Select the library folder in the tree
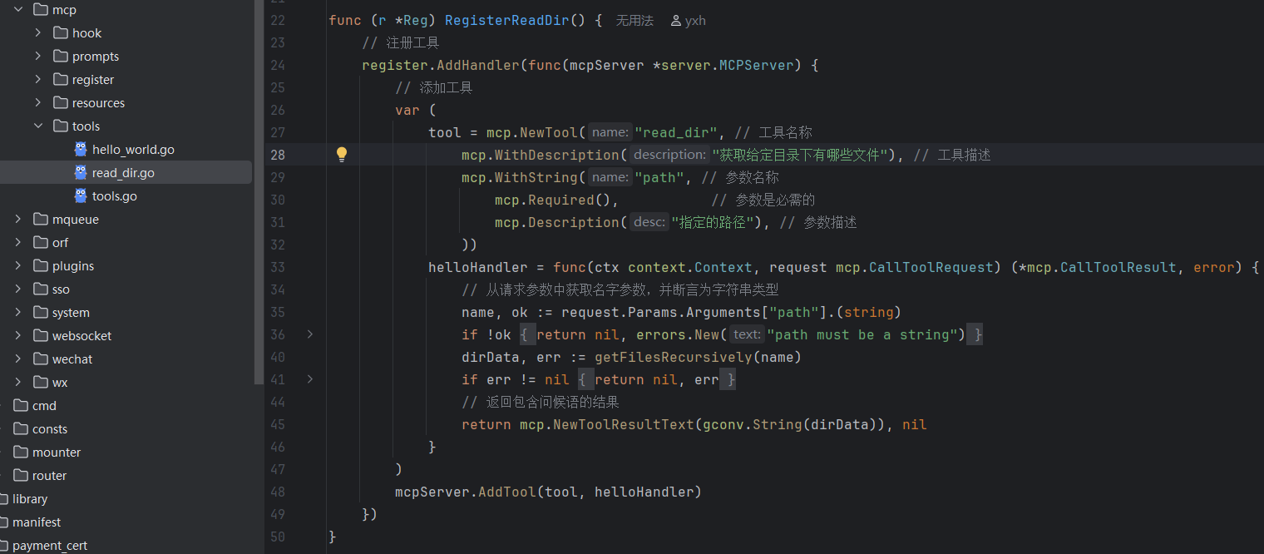The image size is (1264, 554). tap(30, 499)
